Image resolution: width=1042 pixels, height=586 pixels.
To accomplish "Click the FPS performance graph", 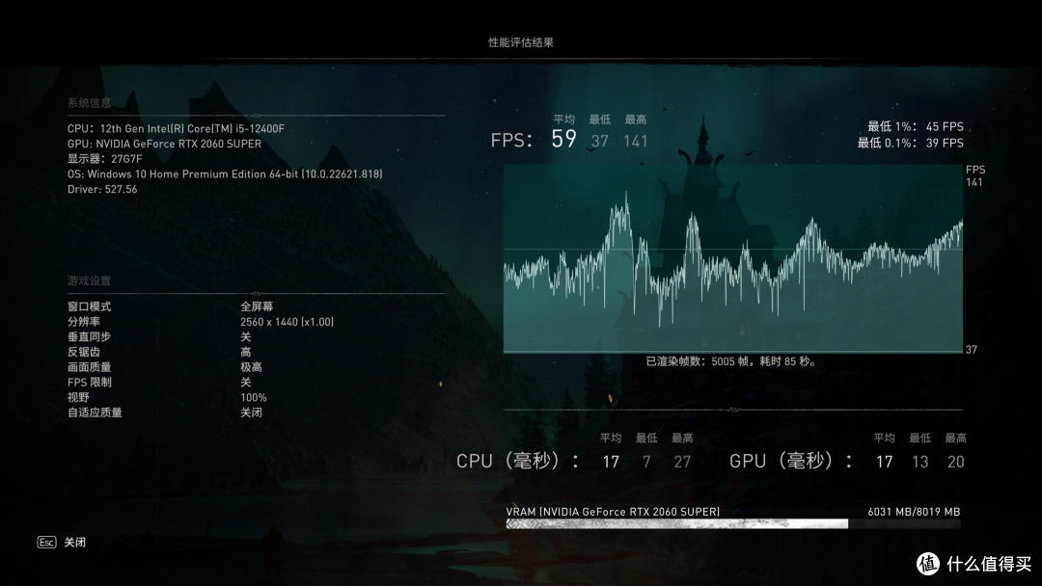I will [733, 258].
